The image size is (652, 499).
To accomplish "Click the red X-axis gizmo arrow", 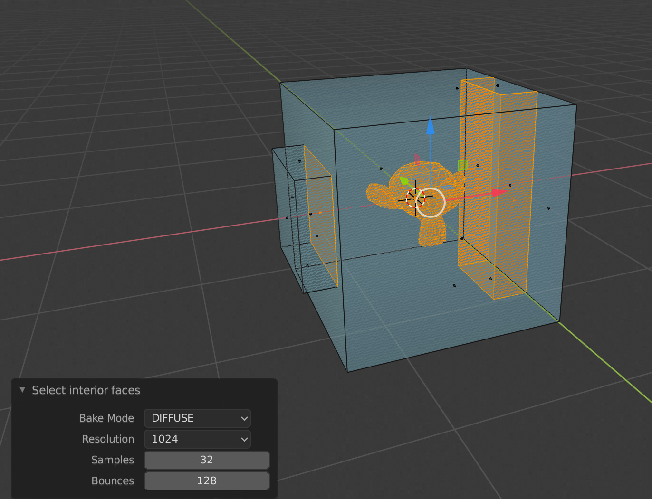I will pos(499,192).
